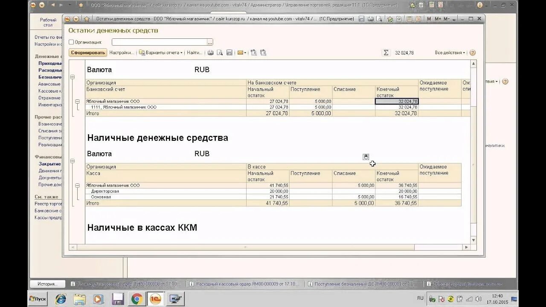This screenshot has height=307, width=546.
Task: Click the help question mark icon in report
Action: click(x=472, y=53)
